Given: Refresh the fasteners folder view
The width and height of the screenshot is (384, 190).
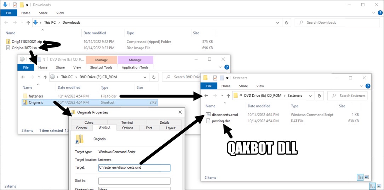Looking at the screenshot, I should point(319,96).
